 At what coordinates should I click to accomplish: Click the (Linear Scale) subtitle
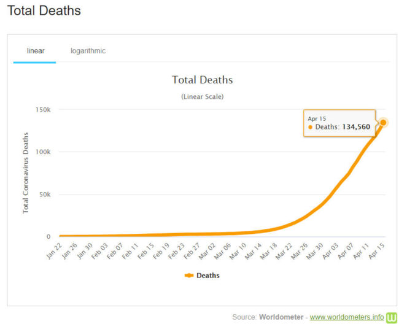[202, 97]
